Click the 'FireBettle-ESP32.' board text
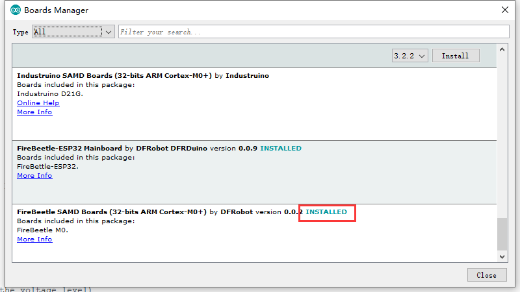Image resolution: width=520 pixels, height=292 pixels. coord(47,167)
